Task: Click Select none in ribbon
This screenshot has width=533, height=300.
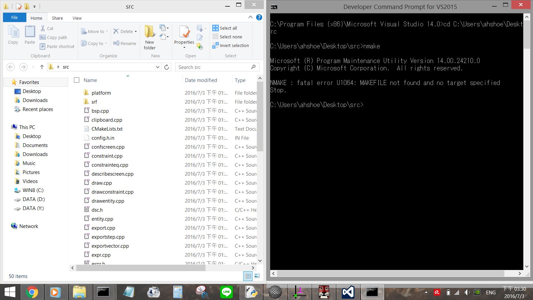Action: 227,37
